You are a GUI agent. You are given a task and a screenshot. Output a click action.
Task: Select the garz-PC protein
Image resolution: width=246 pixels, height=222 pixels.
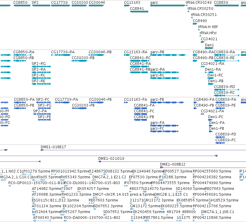pyautogui.click(x=164, y=131)
